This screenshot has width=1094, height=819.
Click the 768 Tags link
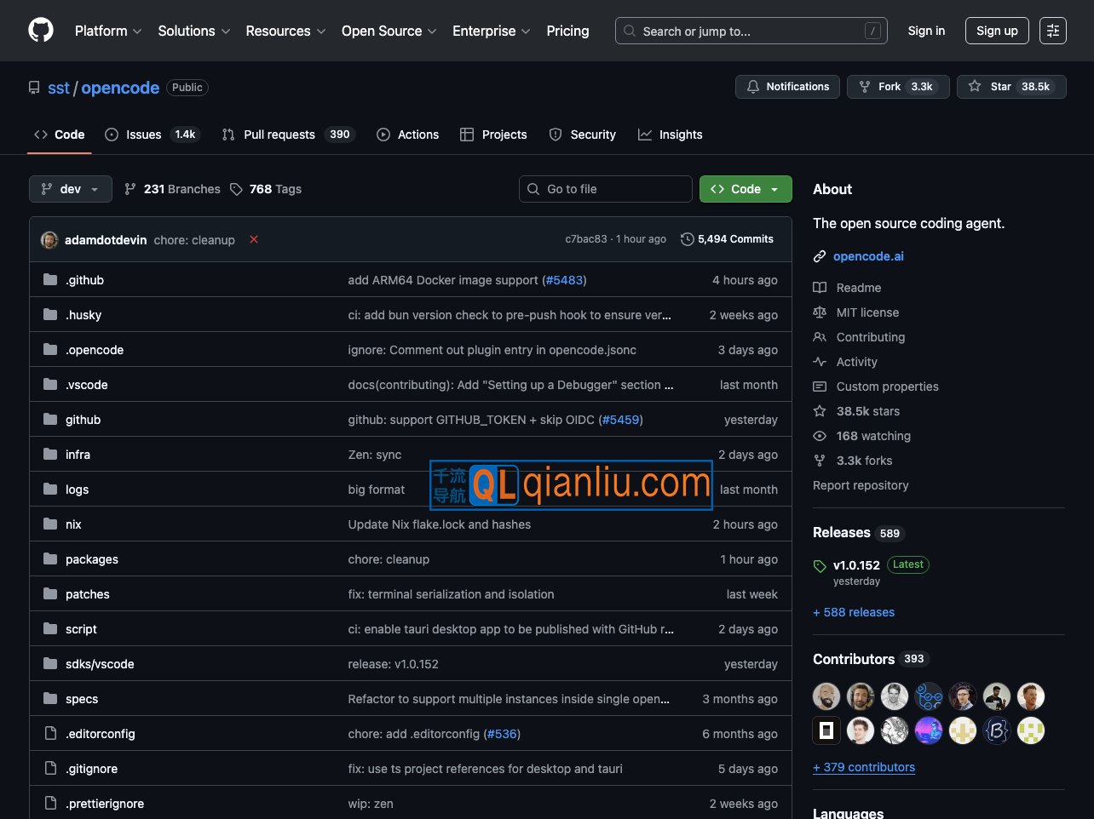pos(266,189)
